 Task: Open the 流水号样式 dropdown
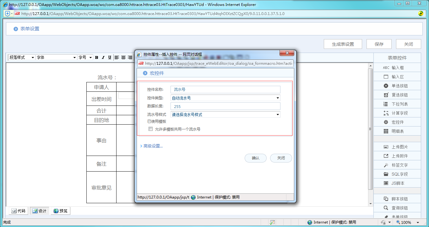(x=225, y=115)
